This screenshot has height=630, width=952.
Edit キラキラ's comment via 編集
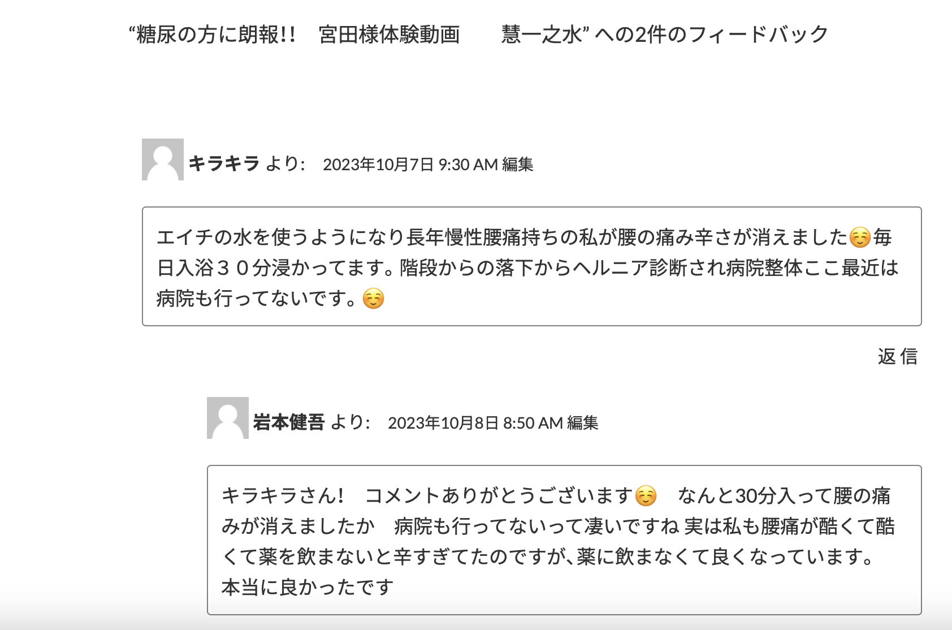click(518, 165)
